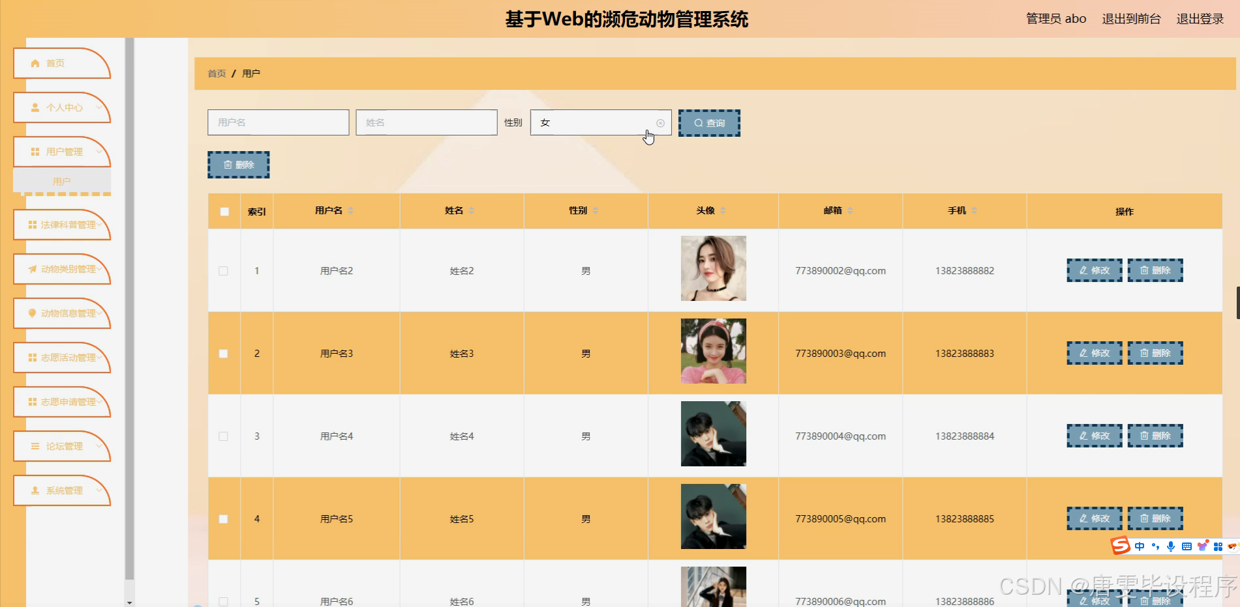Image resolution: width=1240 pixels, height=607 pixels.
Task: Click the sort arrows on 性别 column
Action: [x=596, y=210]
